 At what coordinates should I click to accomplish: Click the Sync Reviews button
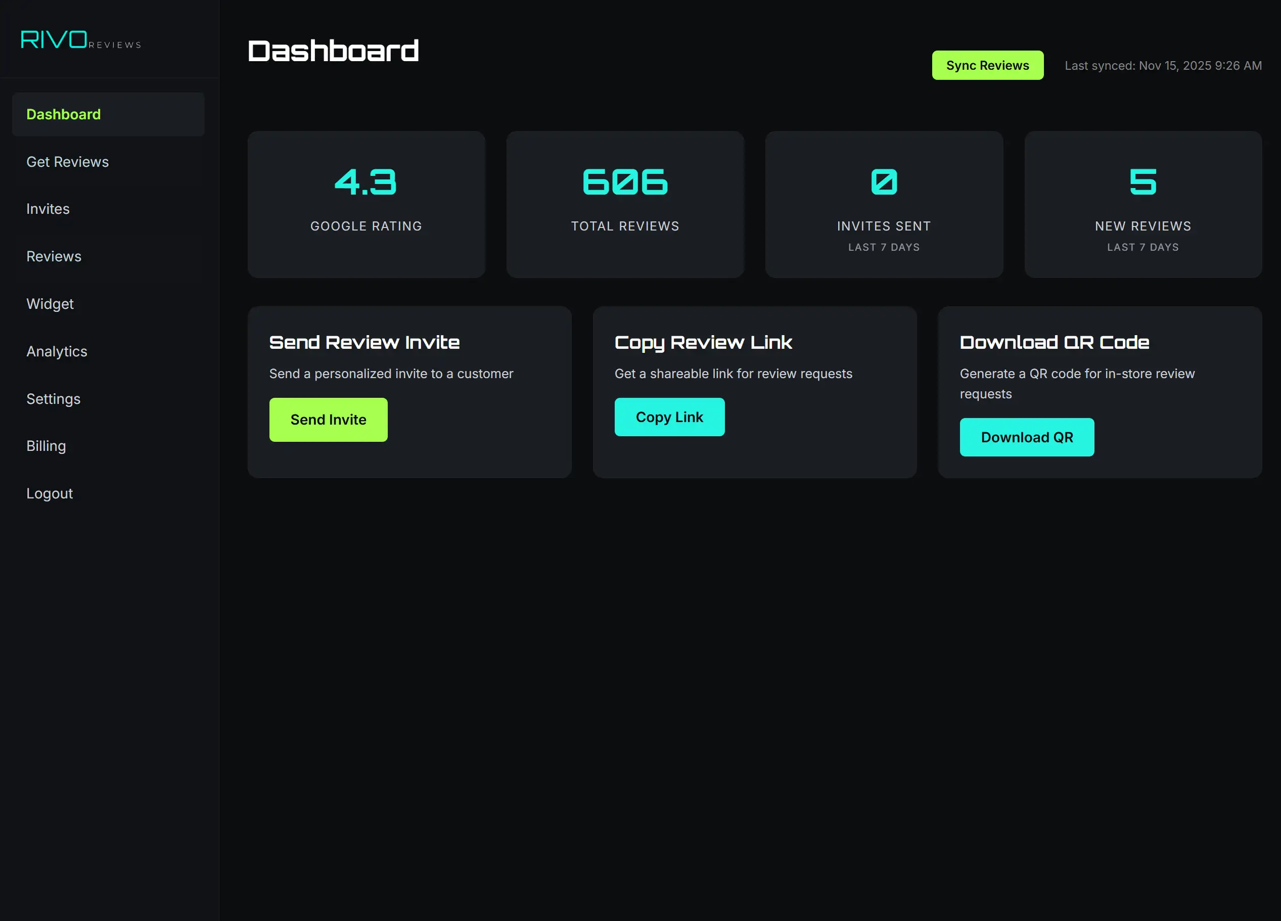(x=988, y=65)
